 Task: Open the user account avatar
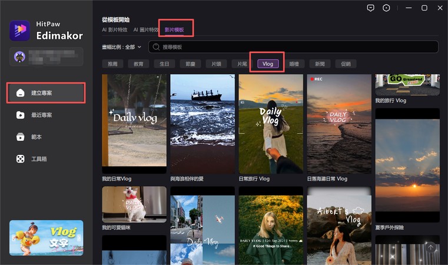click(19, 56)
